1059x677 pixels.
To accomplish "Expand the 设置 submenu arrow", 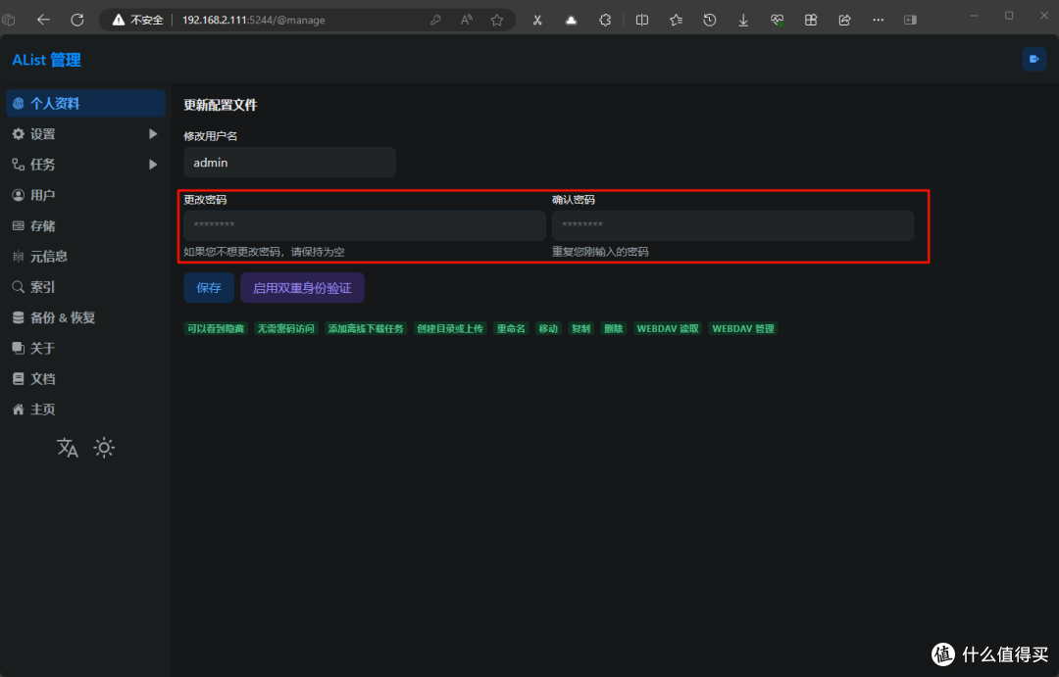I will [153, 133].
